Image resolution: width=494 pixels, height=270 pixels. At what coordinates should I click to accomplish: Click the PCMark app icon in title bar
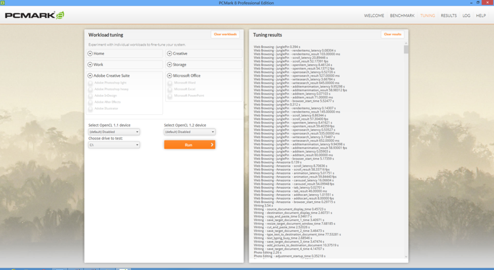[2, 2]
